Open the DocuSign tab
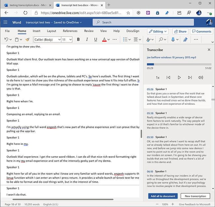This screenshot has height=207, width=215. 133,31
